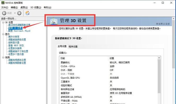Close the NVIDIA control panel window
176x104 pixels.
tap(171, 3)
